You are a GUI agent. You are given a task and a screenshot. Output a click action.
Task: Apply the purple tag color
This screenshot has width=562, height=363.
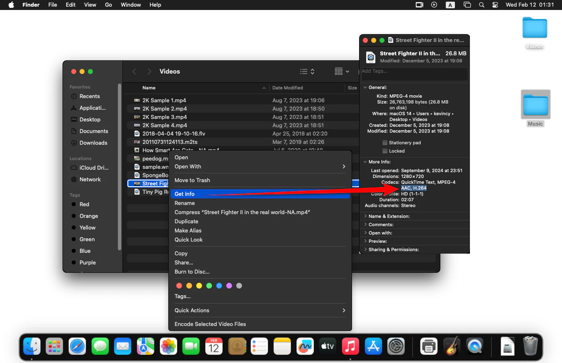[x=229, y=286]
